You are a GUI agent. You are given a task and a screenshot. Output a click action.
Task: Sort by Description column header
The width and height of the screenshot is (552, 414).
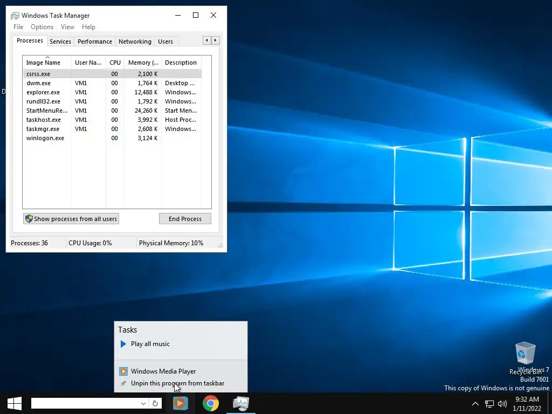click(181, 63)
